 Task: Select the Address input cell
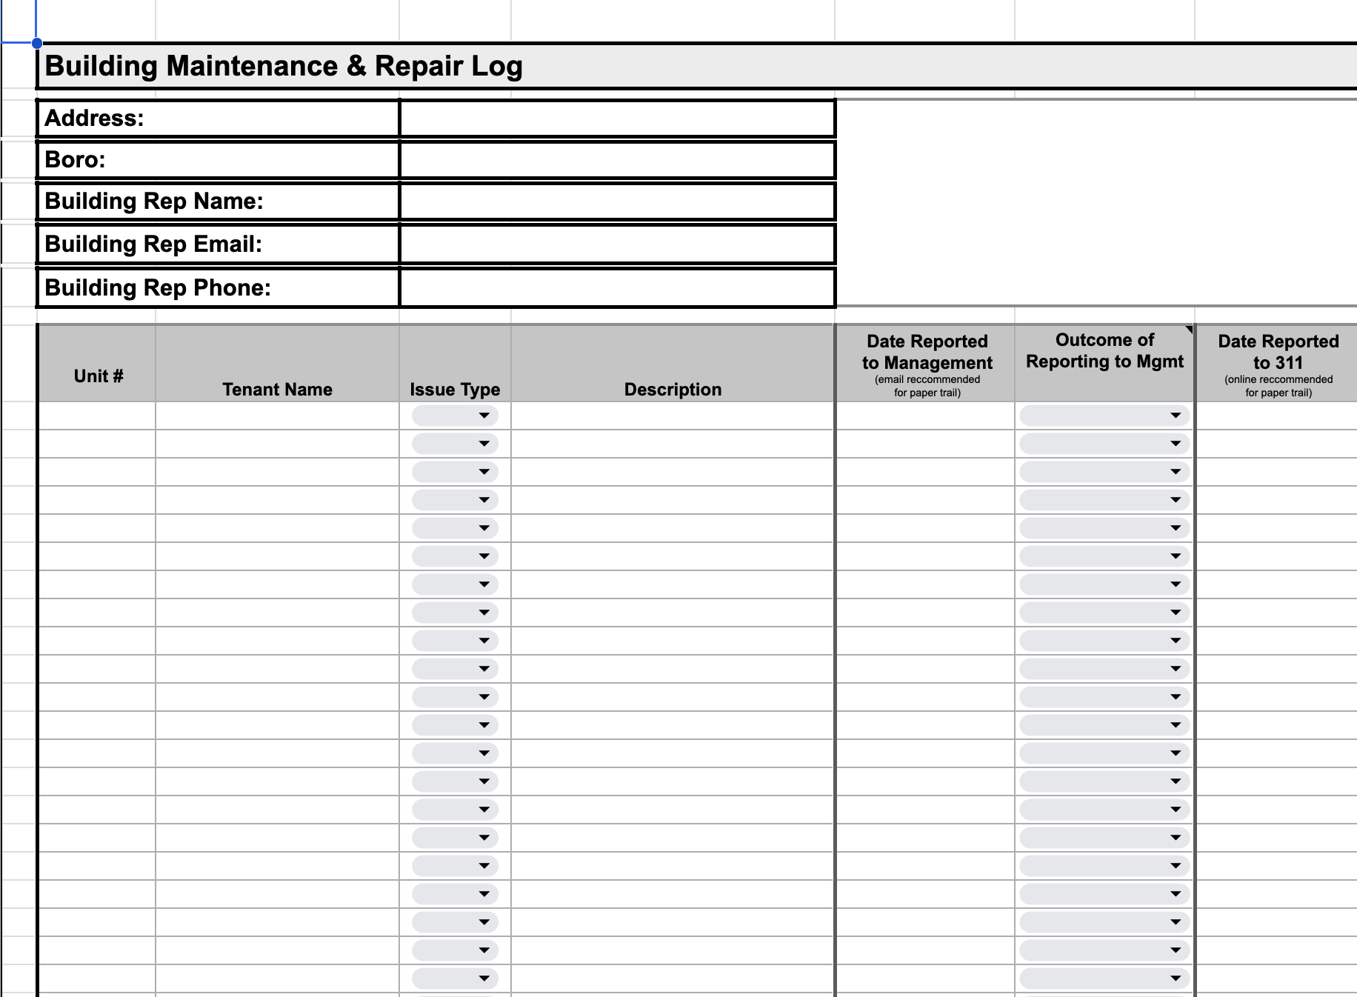(x=615, y=117)
